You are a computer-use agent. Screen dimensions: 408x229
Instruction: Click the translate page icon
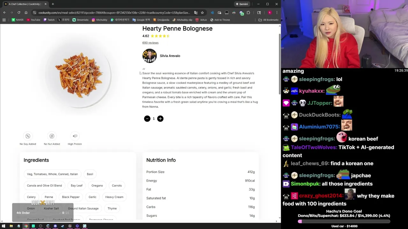pyautogui.click(x=196, y=13)
